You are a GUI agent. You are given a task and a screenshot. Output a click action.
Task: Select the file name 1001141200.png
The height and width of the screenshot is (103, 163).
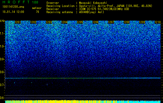click(x=13, y=7)
